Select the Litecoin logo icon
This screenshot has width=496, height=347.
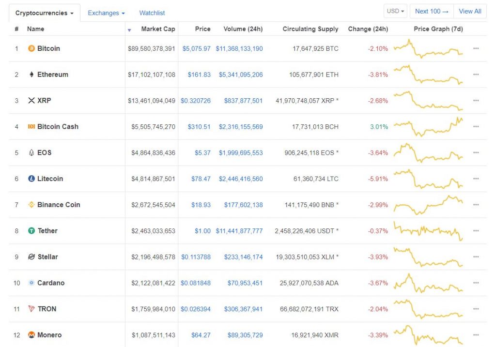tap(31, 179)
